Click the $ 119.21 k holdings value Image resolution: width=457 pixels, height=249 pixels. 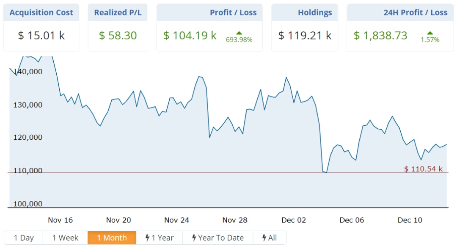point(305,36)
